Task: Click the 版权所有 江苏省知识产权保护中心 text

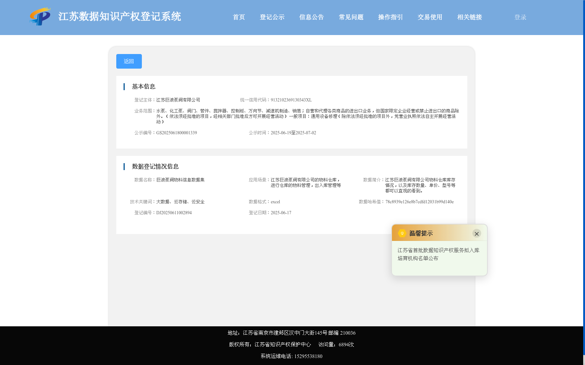Action: (x=270, y=345)
